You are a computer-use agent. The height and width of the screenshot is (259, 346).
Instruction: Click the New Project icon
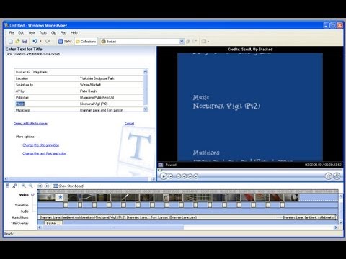[x=11, y=42]
